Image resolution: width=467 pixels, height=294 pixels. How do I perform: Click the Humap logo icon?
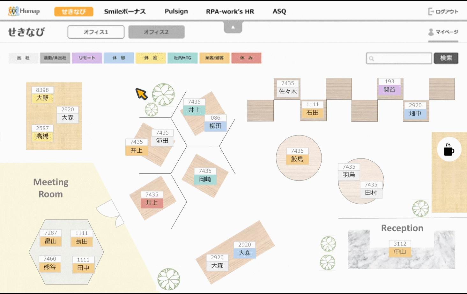click(x=13, y=11)
